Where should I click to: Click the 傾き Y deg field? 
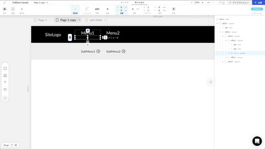tap(159, 11)
